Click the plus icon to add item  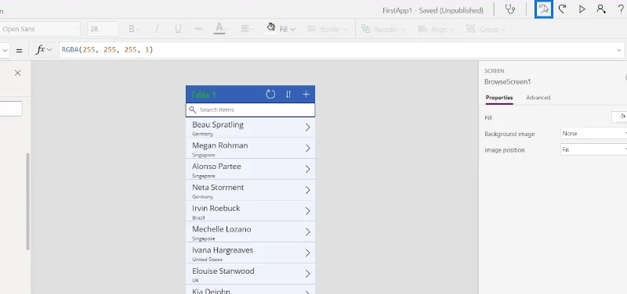(306, 94)
